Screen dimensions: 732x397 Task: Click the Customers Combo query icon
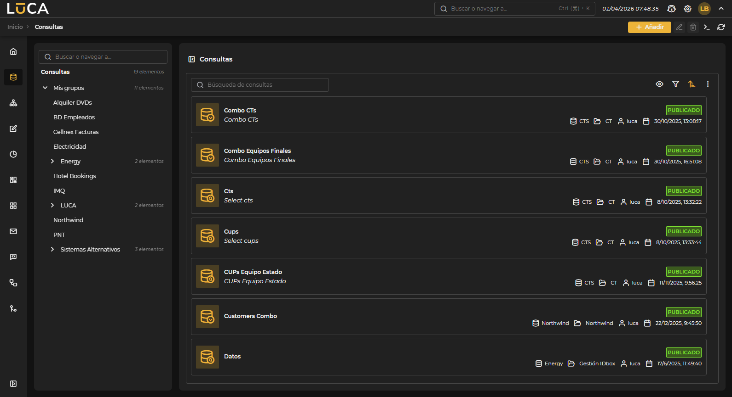point(207,317)
